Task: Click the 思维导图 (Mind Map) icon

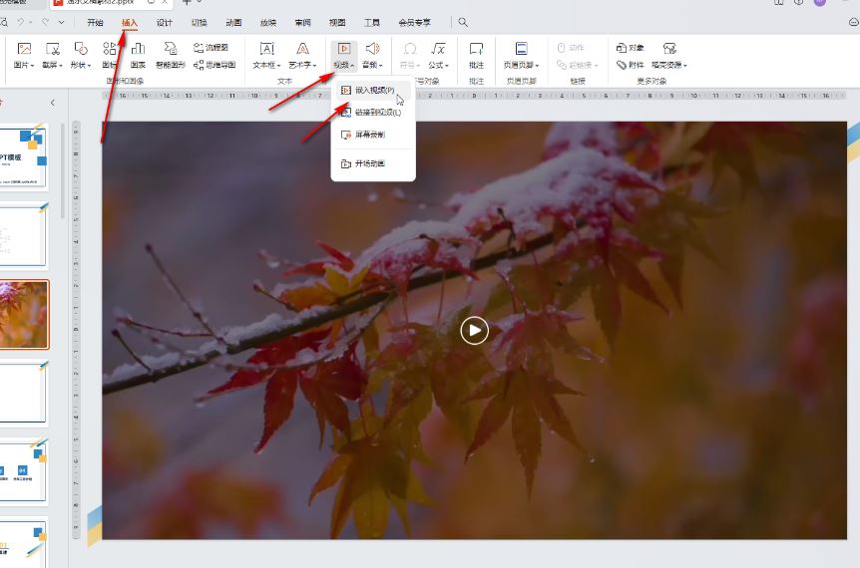Action: (x=214, y=65)
